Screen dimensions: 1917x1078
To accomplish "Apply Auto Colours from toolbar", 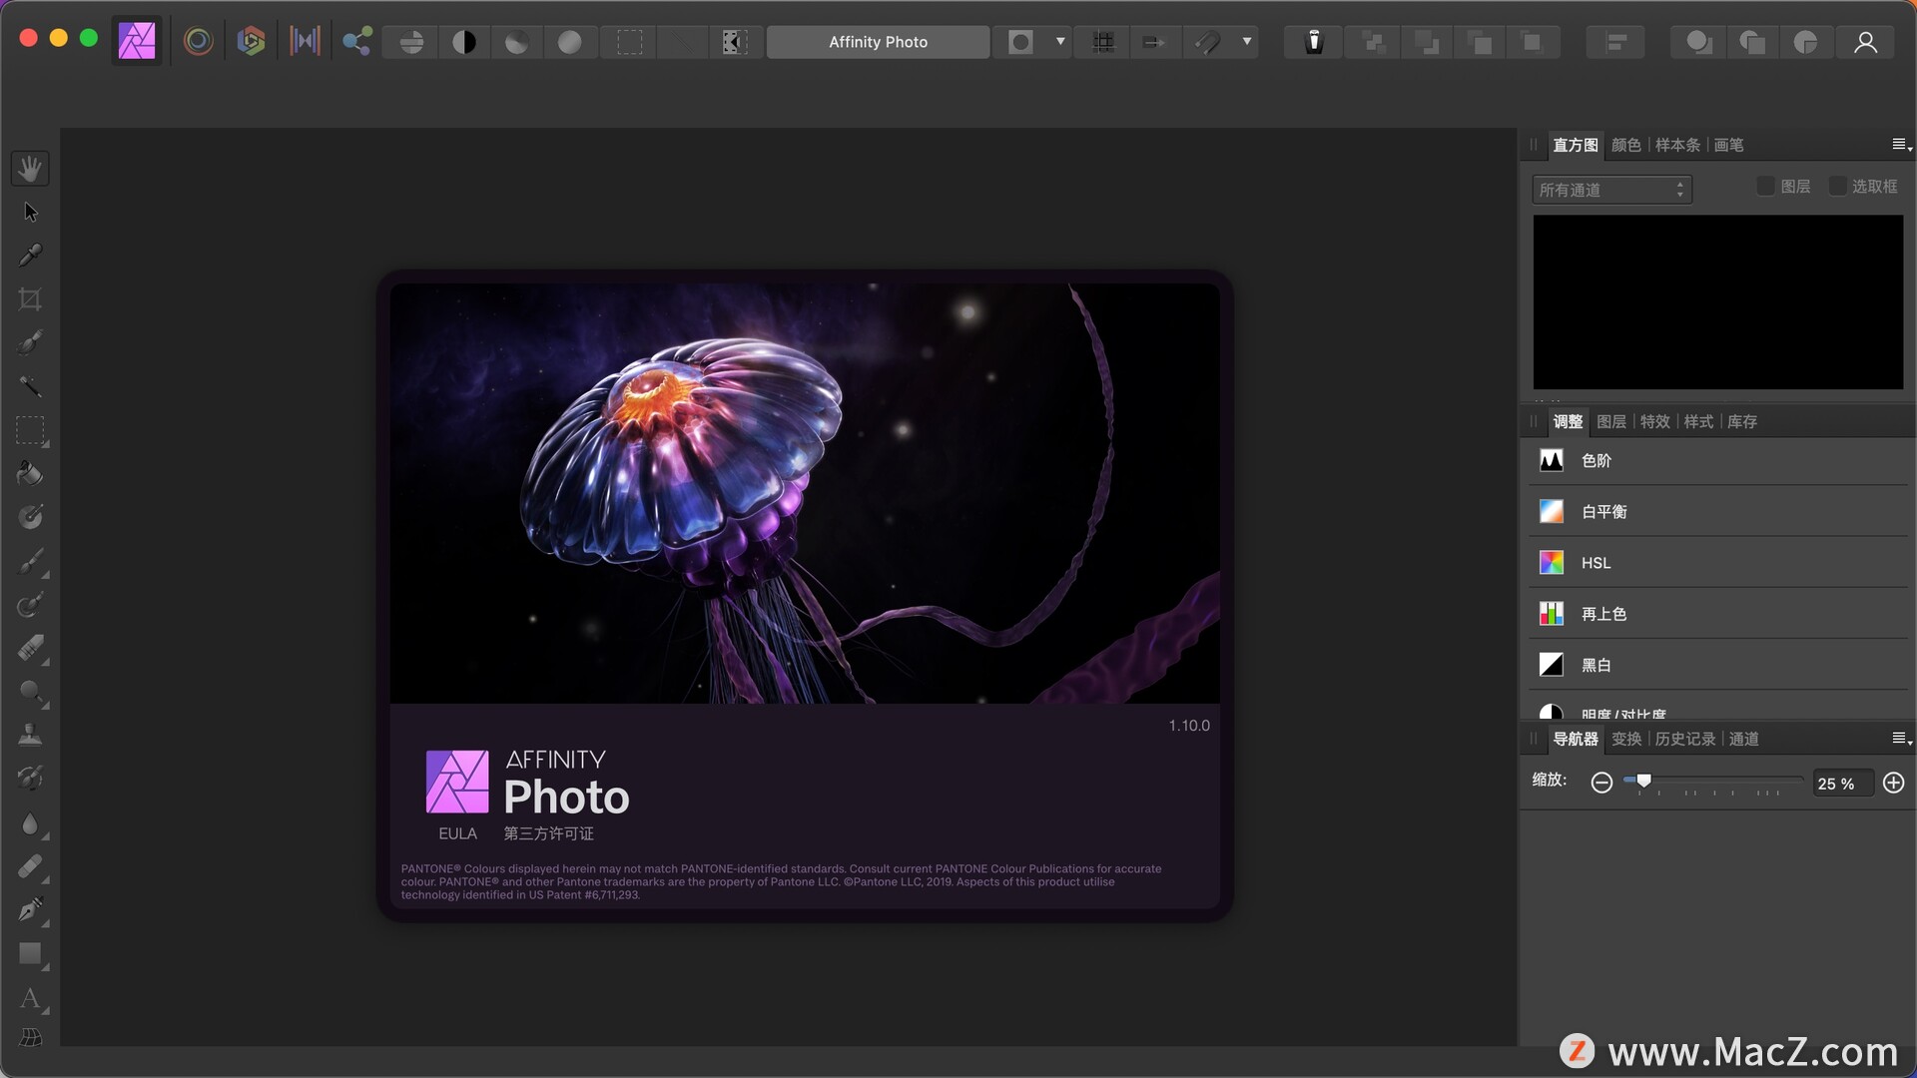I will point(517,42).
